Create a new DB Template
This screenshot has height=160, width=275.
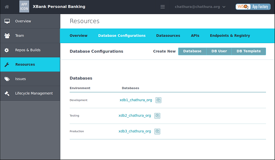coord(249,51)
